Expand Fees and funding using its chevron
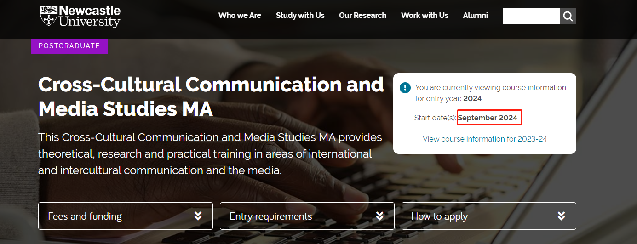This screenshot has width=637, height=244. coord(198,216)
